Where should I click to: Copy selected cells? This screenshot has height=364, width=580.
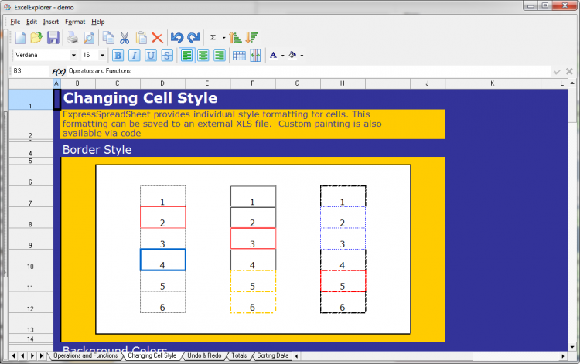click(x=108, y=37)
